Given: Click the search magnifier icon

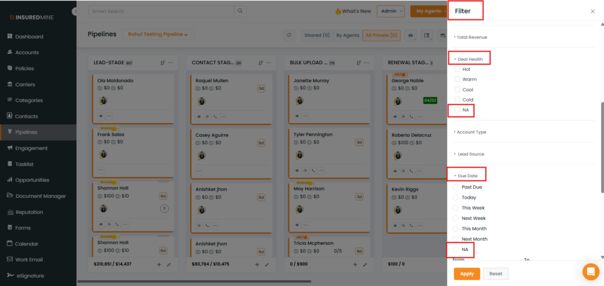Looking at the screenshot, I should point(240,11).
